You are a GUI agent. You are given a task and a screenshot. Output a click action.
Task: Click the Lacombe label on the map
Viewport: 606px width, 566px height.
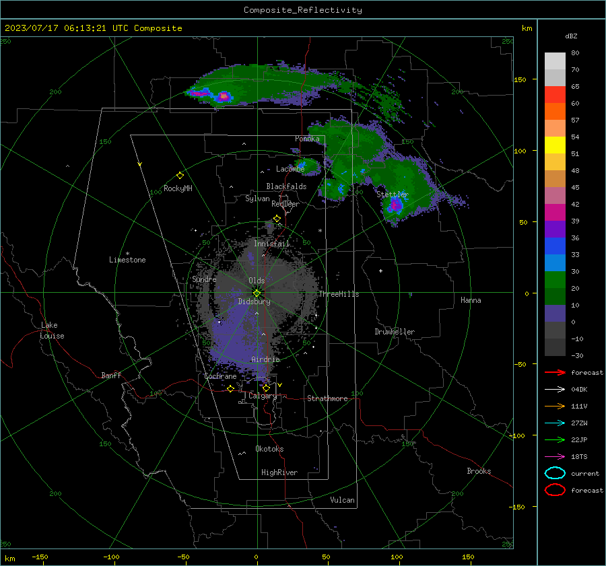pyautogui.click(x=290, y=169)
